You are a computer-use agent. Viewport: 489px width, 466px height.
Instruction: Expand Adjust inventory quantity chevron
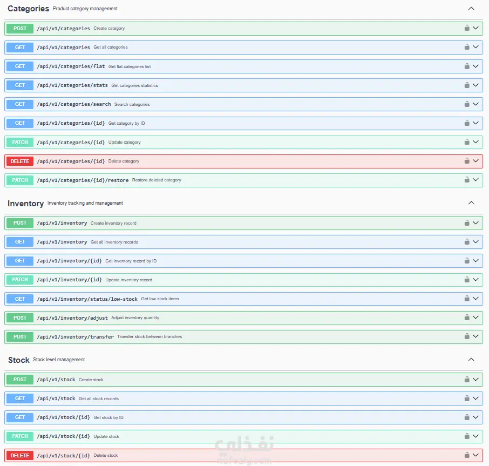coord(476,317)
